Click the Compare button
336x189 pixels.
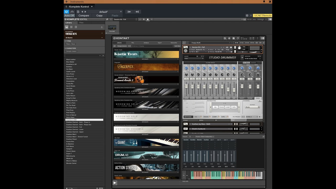click(x=84, y=15)
